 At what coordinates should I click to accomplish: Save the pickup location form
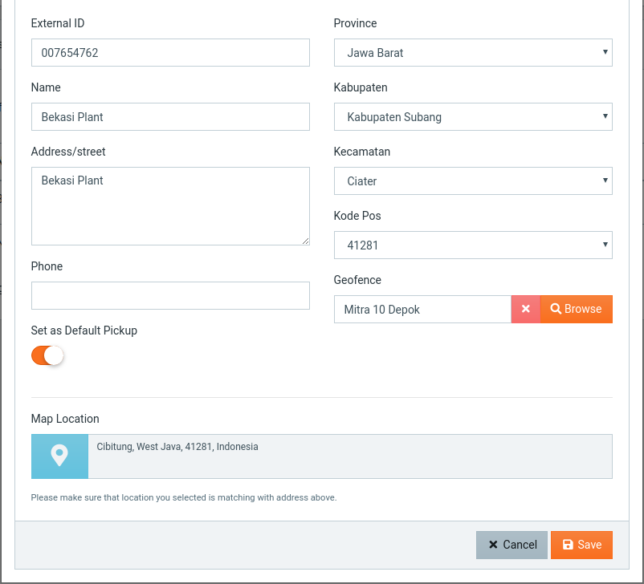pos(581,545)
